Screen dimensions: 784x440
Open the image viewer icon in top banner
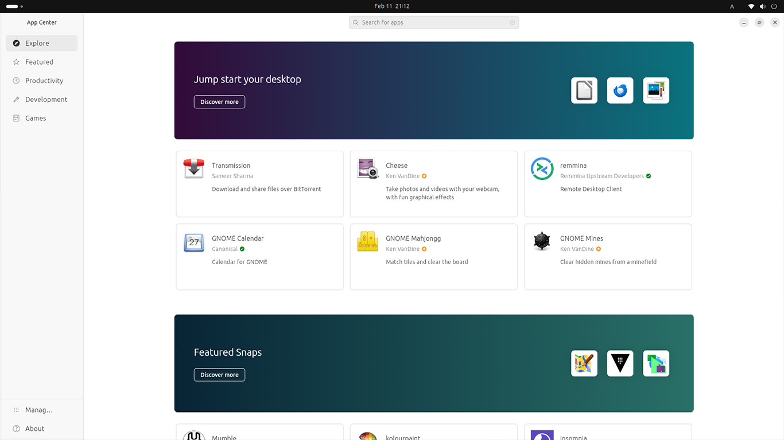(x=656, y=91)
